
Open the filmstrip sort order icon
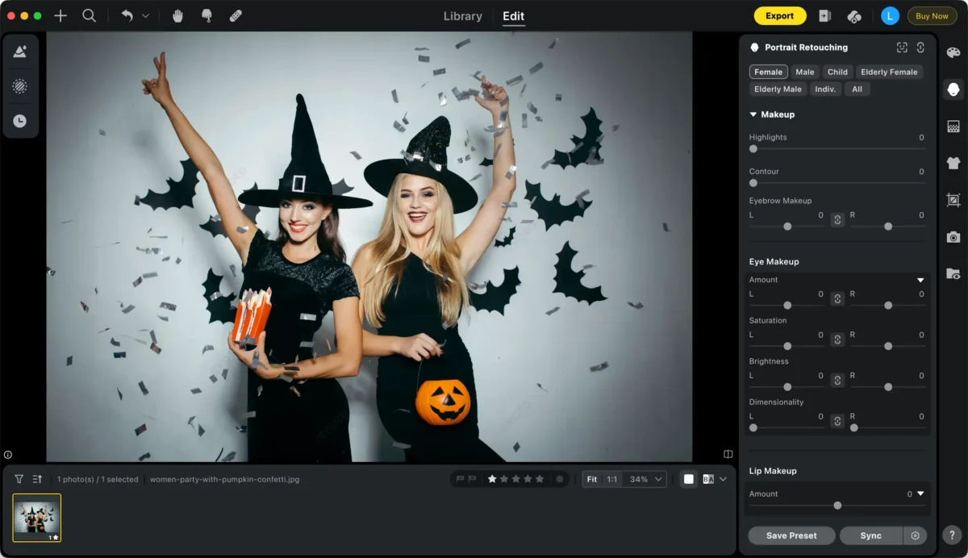coord(37,479)
